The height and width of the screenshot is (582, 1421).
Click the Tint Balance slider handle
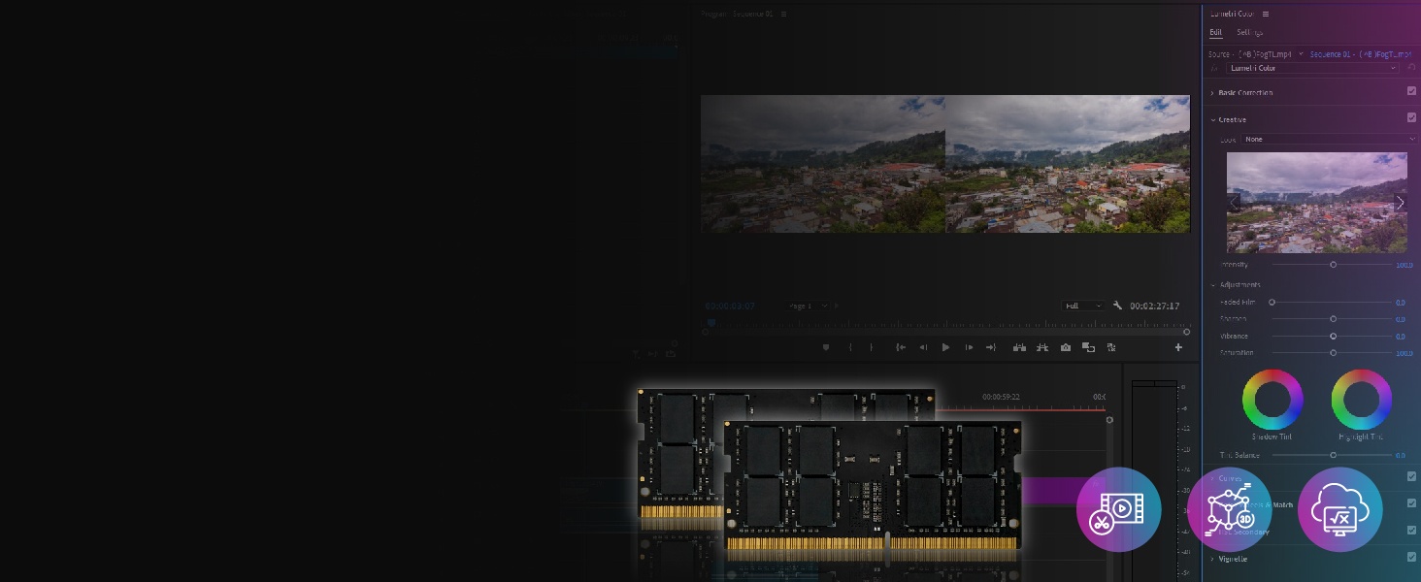1334,455
